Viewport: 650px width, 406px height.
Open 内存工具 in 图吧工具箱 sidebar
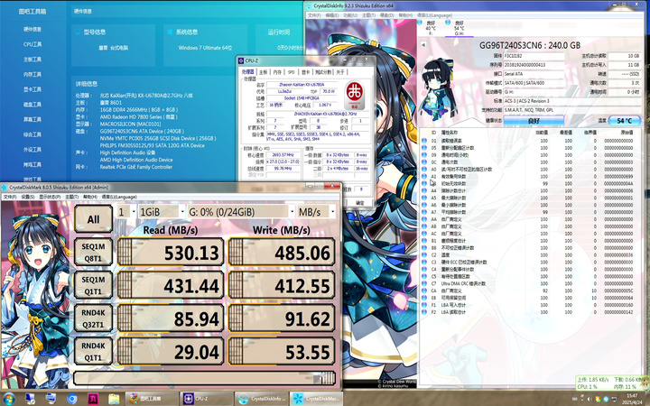point(32,74)
